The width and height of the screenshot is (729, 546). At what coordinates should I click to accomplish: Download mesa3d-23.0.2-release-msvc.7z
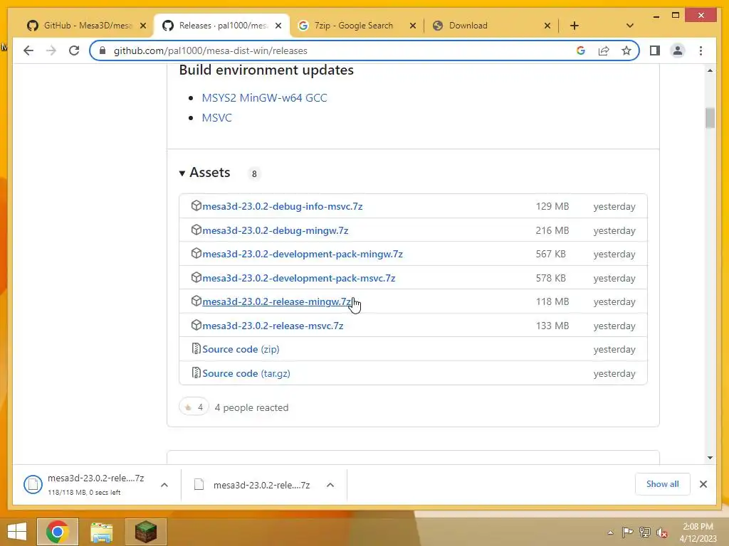point(273,326)
